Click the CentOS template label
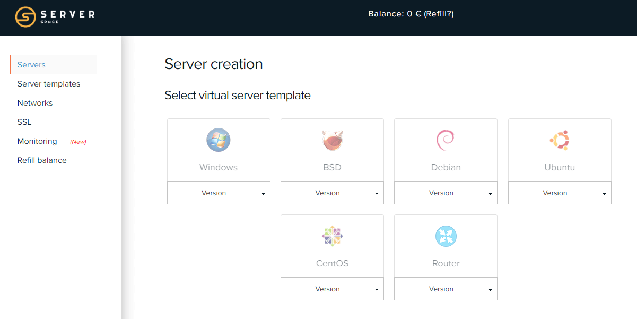The width and height of the screenshot is (637, 319). tap(332, 263)
